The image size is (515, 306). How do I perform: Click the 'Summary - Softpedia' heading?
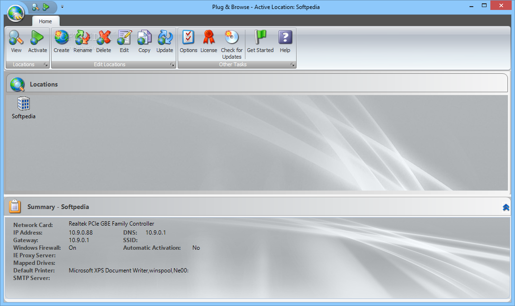coord(58,207)
